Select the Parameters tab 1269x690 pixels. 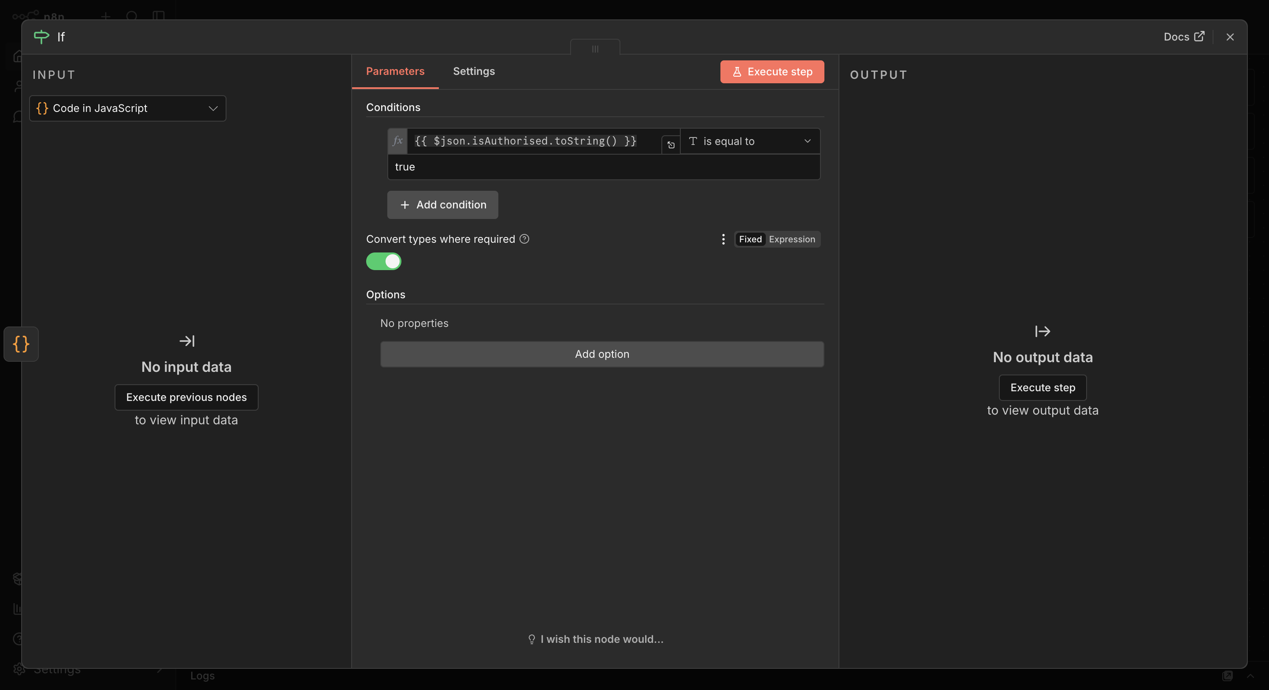tap(395, 71)
